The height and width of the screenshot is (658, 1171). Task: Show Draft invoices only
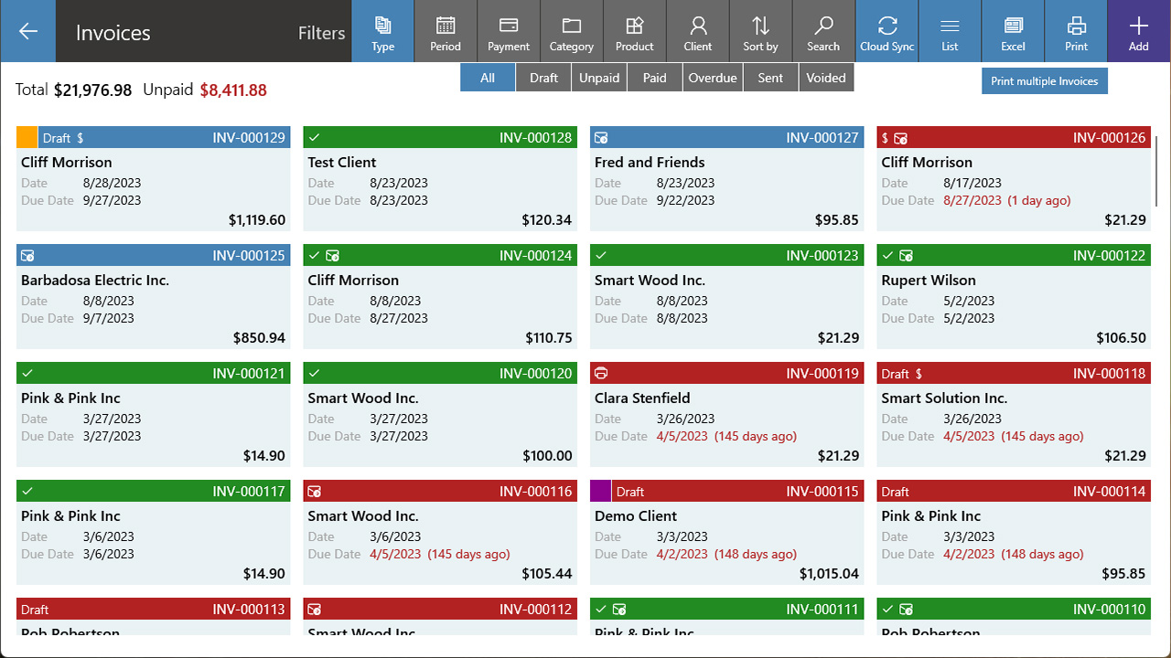coord(543,78)
